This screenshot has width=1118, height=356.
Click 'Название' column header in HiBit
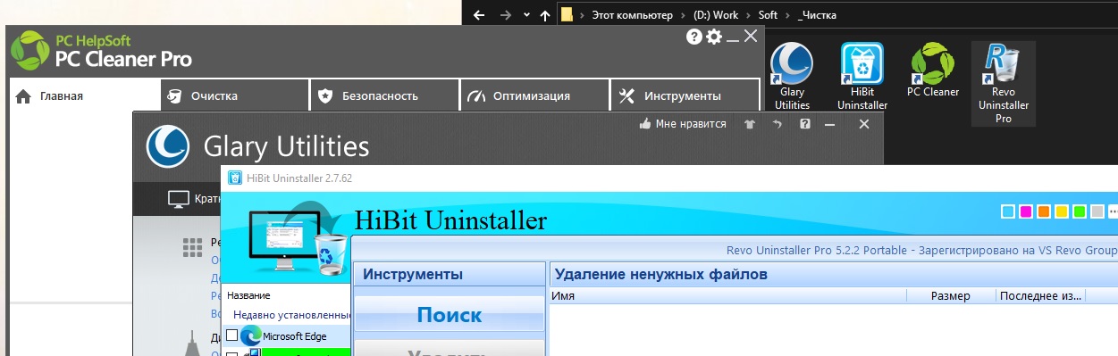[x=248, y=295]
